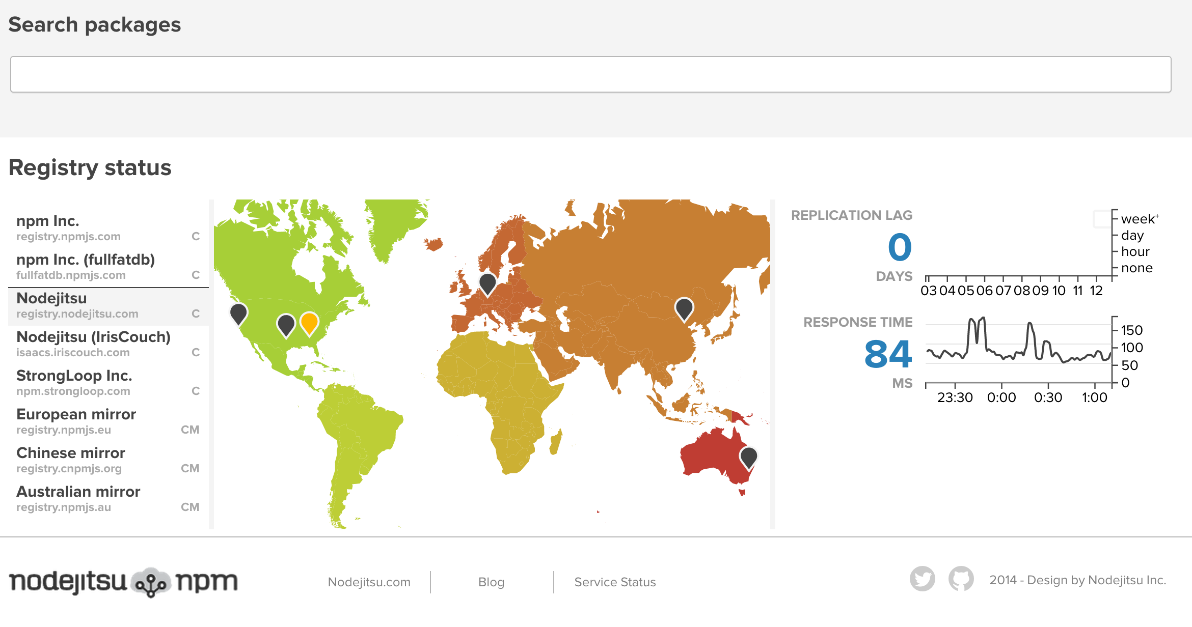Click the week+ label on lag chart

point(1140,219)
